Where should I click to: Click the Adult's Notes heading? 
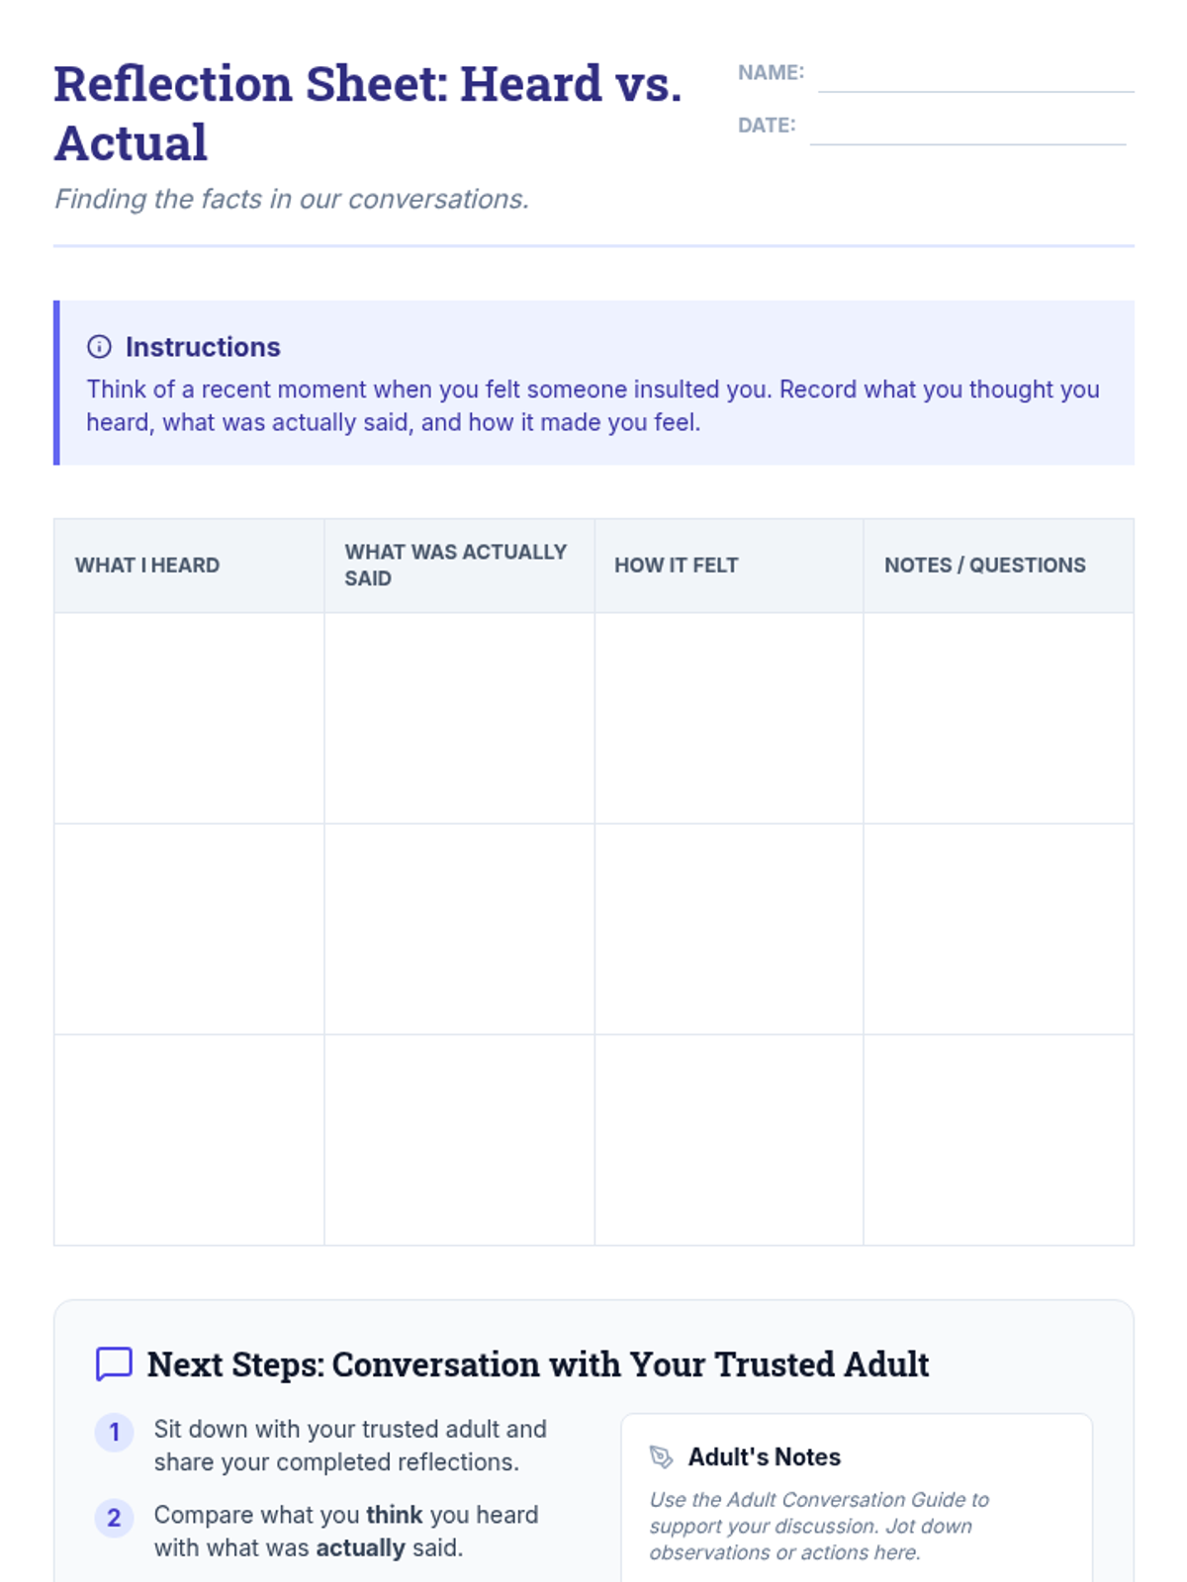click(764, 1456)
